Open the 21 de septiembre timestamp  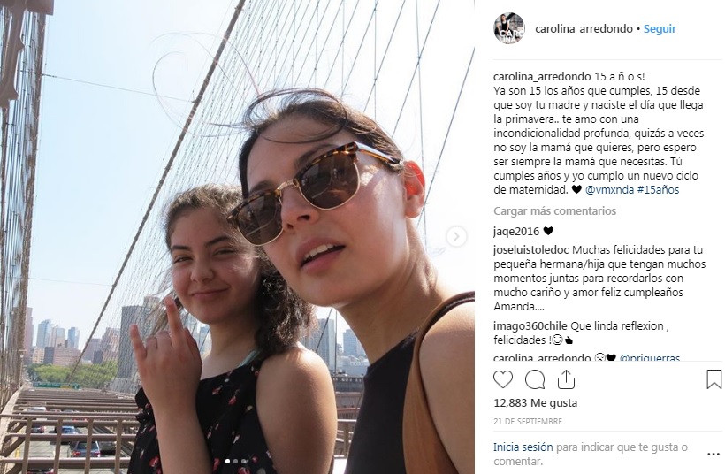point(528,421)
